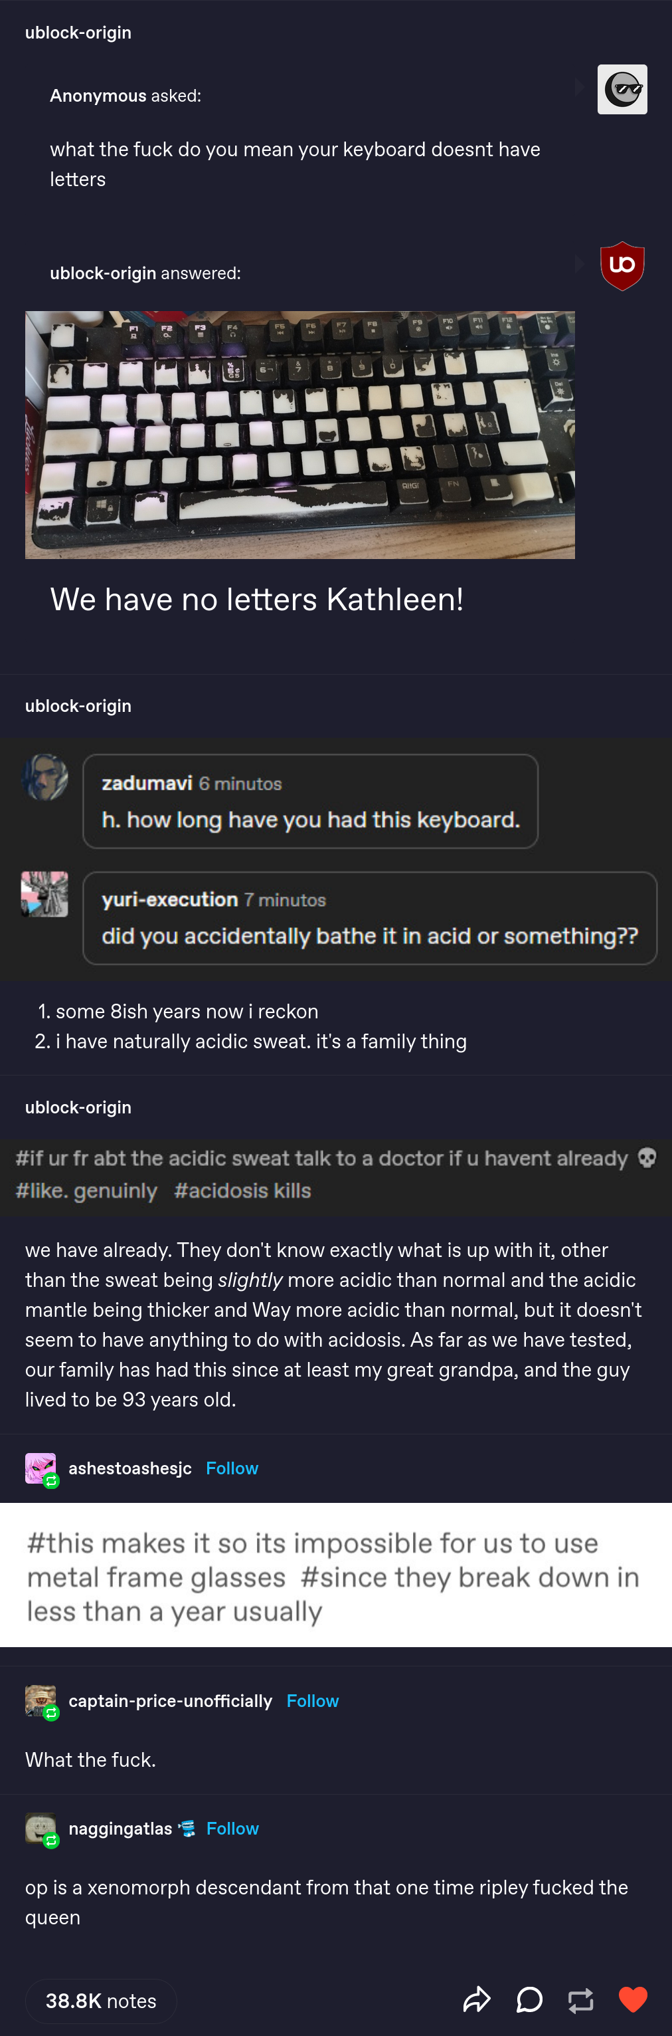Image resolution: width=672 pixels, height=2036 pixels.
Task: Click the ublock-origin answered username
Action: pyautogui.click(x=103, y=273)
